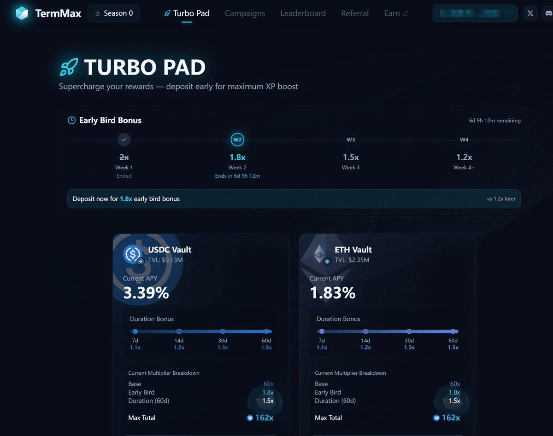Open the Campaigns tab
The height and width of the screenshot is (436, 553).
pyautogui.click(x=245, y=13)
